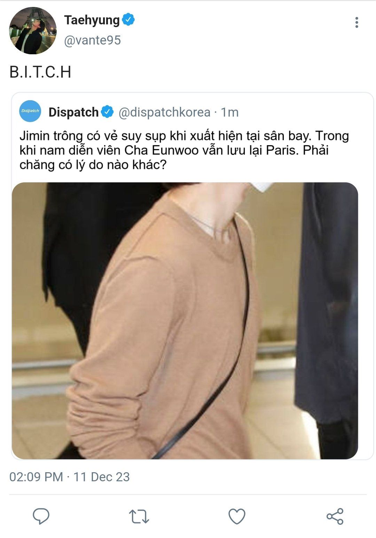
Task: Open the @vante95 handle
Action: coord(93,40)
